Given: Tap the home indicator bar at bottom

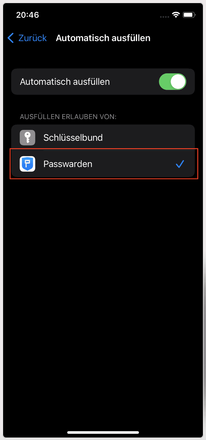Looking at the screenshot, I should pyautogui.click(x=103, y=432).
